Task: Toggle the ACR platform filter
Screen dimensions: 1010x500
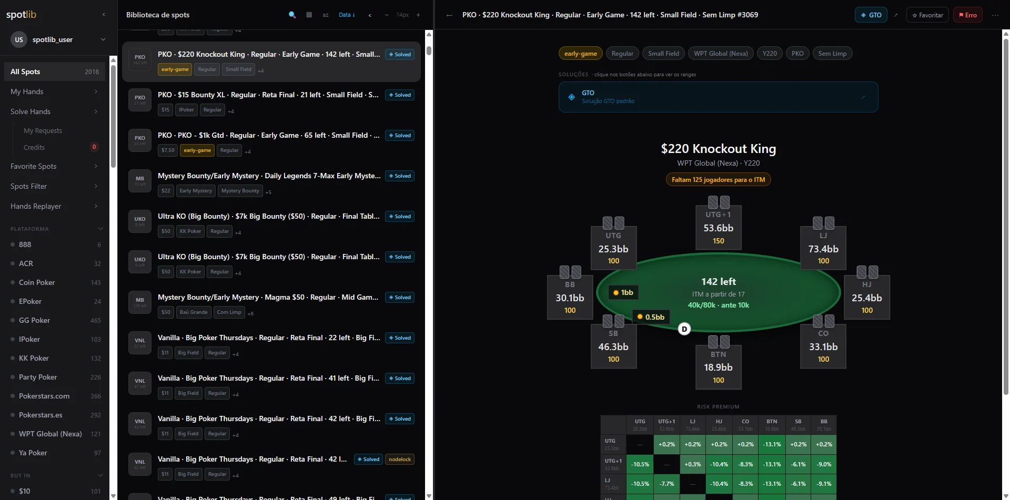Action: (x=55, y=263)
